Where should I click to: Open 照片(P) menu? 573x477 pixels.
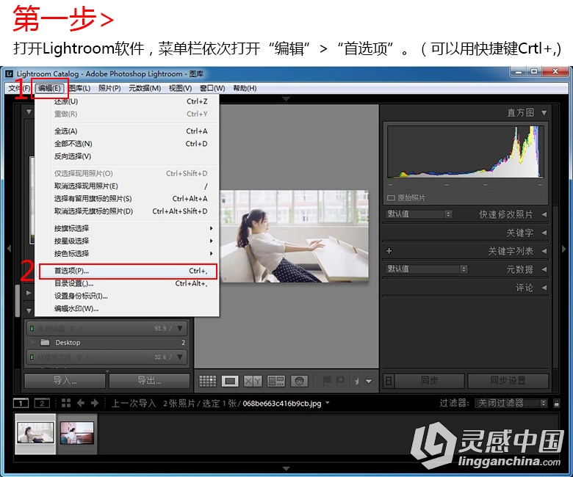coord(109,88)
